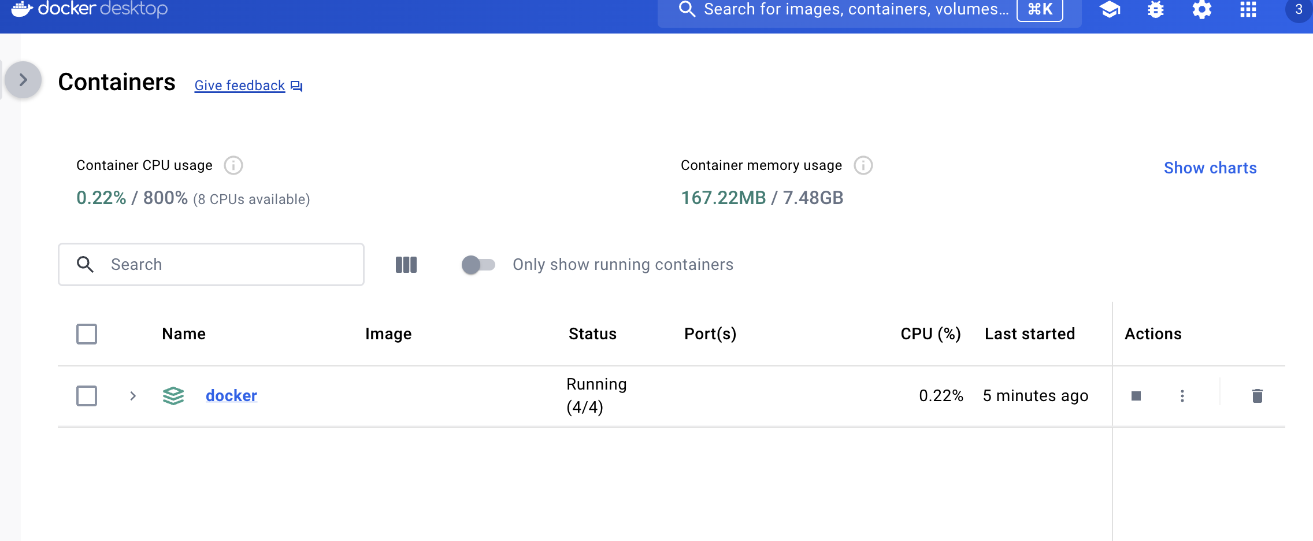Open the extensions grid icon
The width and height of the screenshot is (1313, 541).
[1248, 9]
